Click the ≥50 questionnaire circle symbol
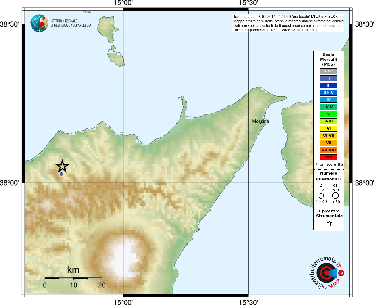374x305 pixels. point(336,196)
